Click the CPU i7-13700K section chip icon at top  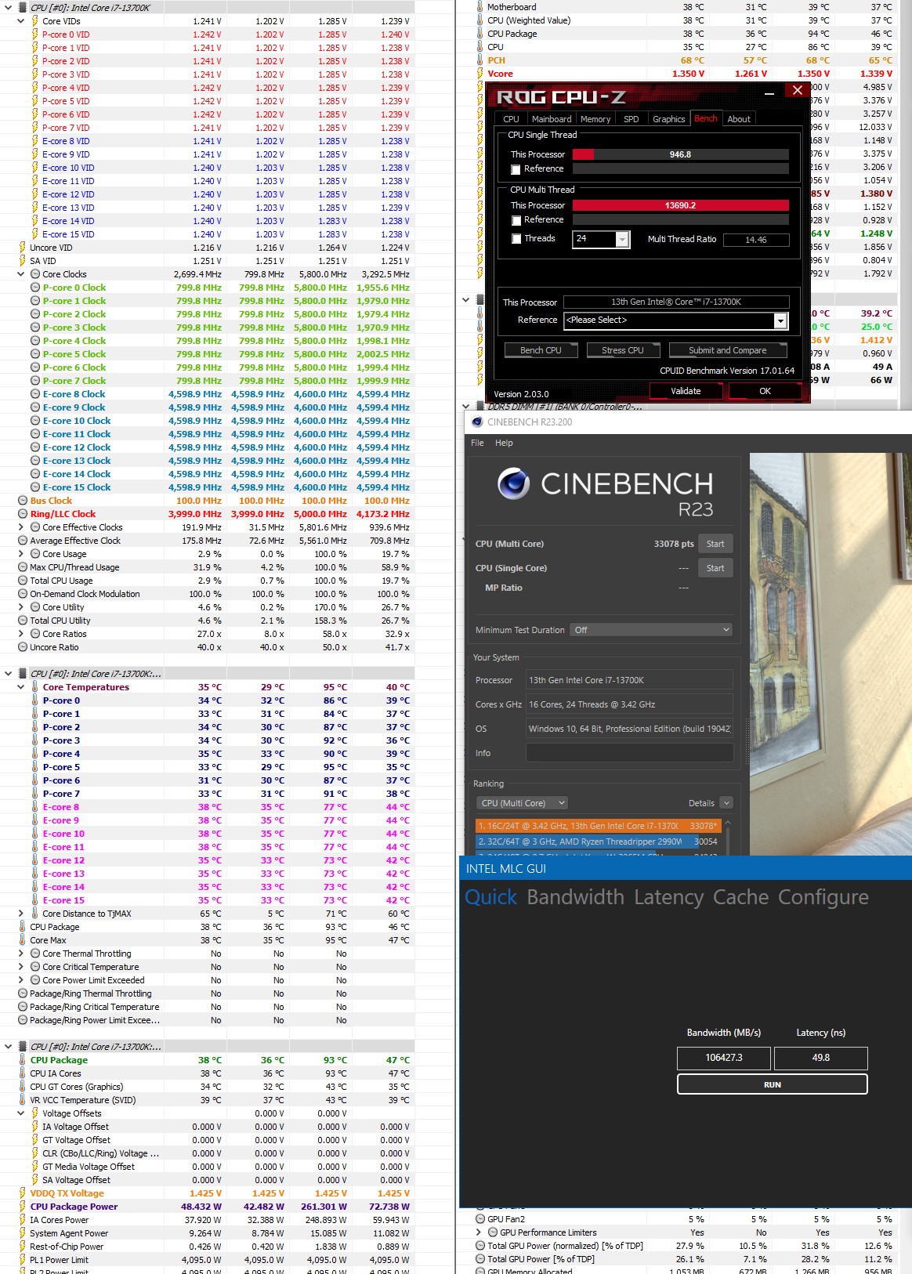(x=23, y=8)
